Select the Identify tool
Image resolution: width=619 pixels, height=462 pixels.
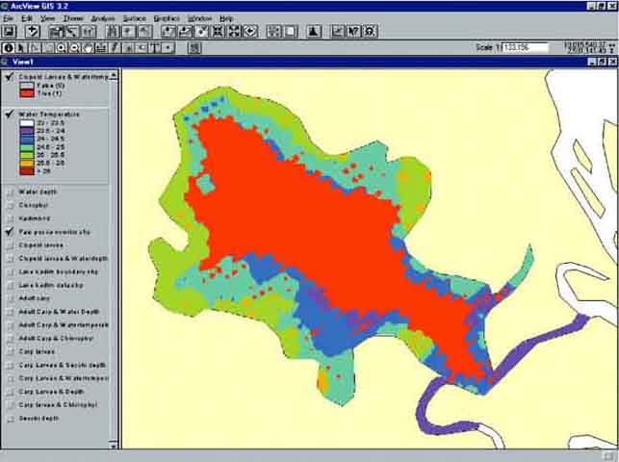pos(9,46)
